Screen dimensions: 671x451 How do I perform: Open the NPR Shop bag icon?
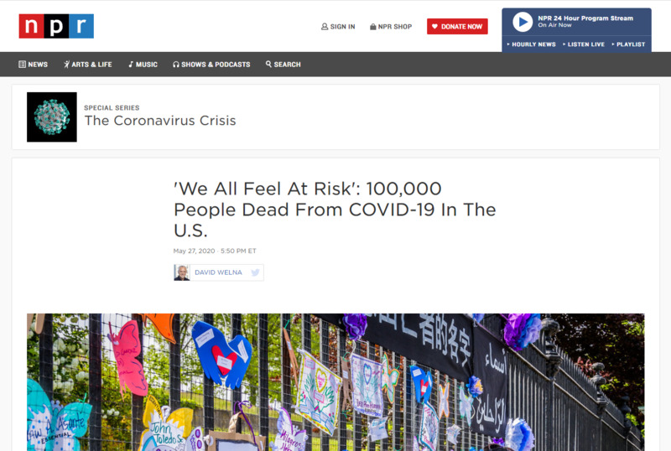(372, 27)
